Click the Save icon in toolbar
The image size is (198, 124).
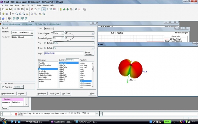pyautogui.click(x=10, y=9)
